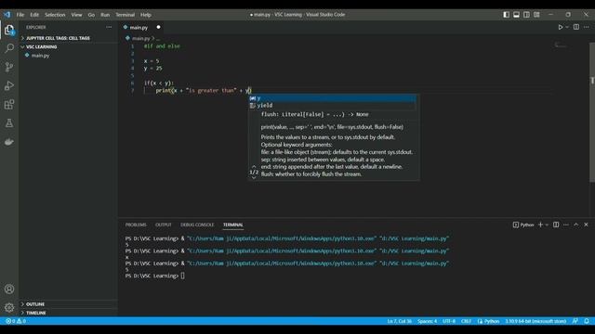This screenshot has height=334, width=595.
Task: Open the Help menu
Action: 146,15
